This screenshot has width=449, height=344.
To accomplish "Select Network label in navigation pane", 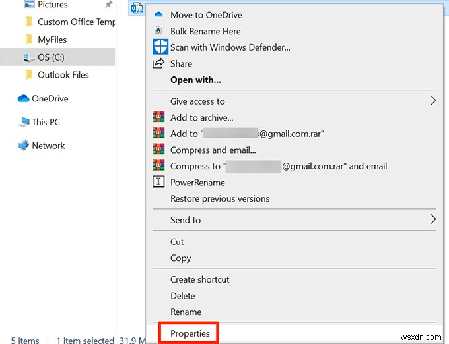I will coord(48,146).
